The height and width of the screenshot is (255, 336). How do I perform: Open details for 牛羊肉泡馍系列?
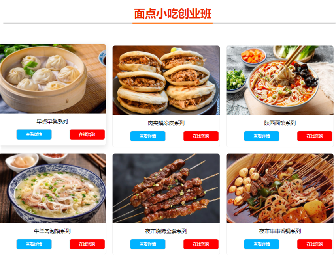pos(34,244)
